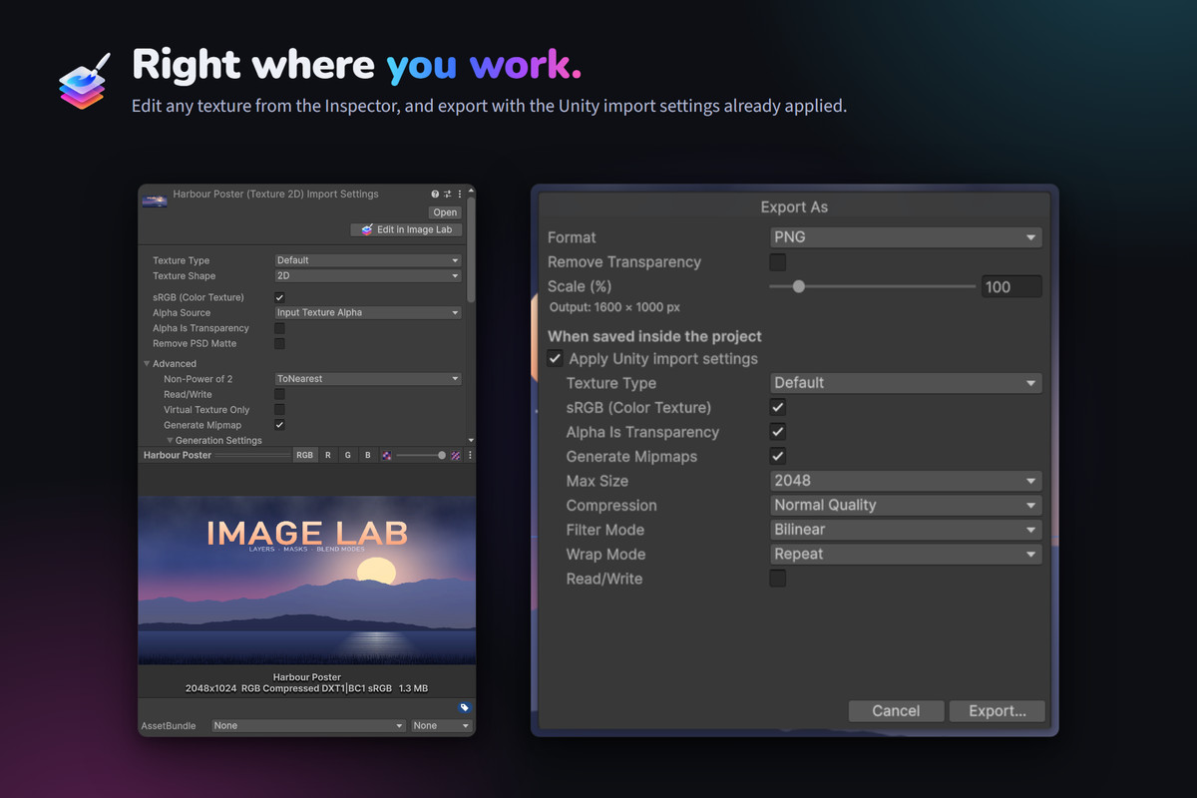Click the Harbour Poster thumbnail in Inspector header
This screenshot has height=798, width=1197.
tap(155, 200)
